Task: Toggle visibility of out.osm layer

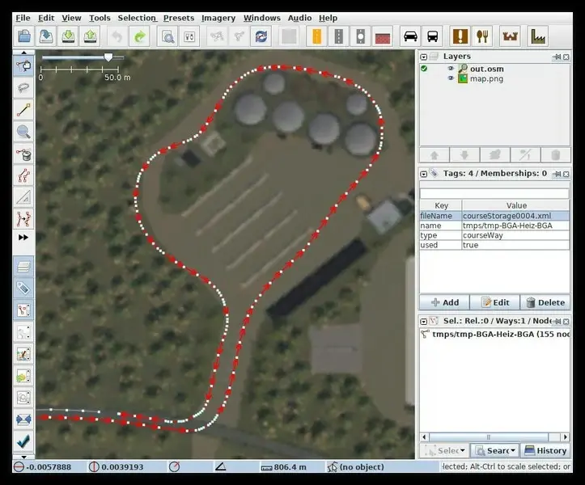Action: [x=451, y=69]
